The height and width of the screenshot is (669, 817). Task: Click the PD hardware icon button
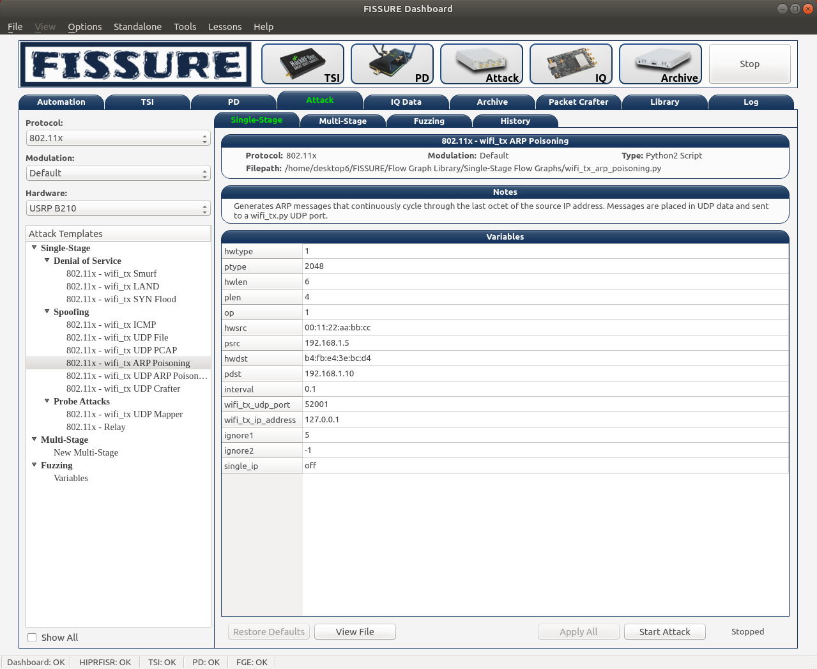[x=392, y=64]
